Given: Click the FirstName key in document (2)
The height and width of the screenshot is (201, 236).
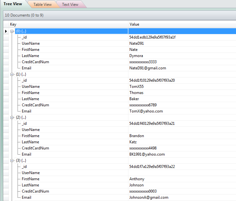Looking at the screenshot, I should (x=31, y=136).
